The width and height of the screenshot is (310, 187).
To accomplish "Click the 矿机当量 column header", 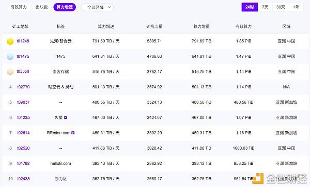I will point(154,26).
